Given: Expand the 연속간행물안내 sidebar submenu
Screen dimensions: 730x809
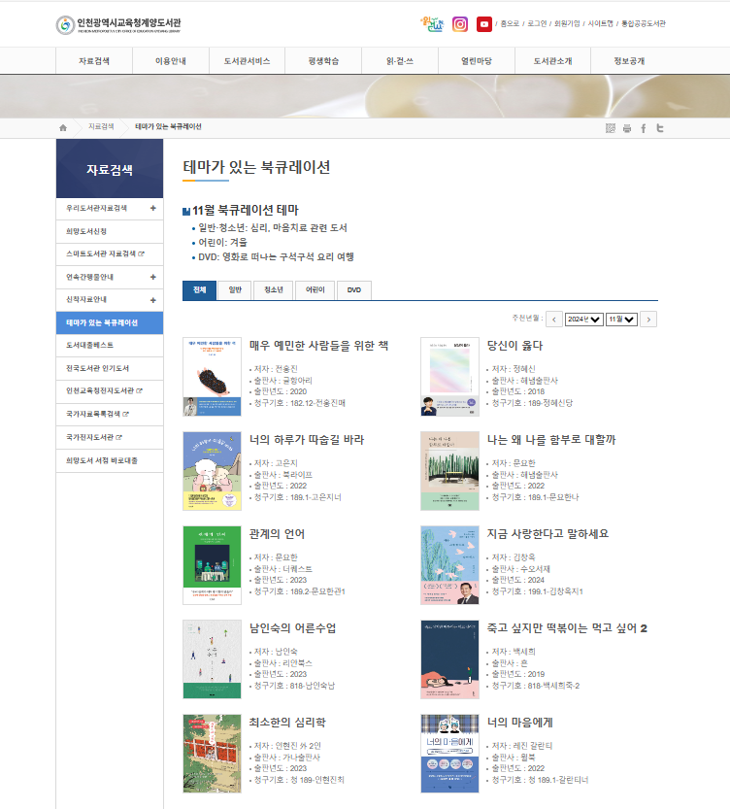Looking at the screenshot, I should [152, 277].
